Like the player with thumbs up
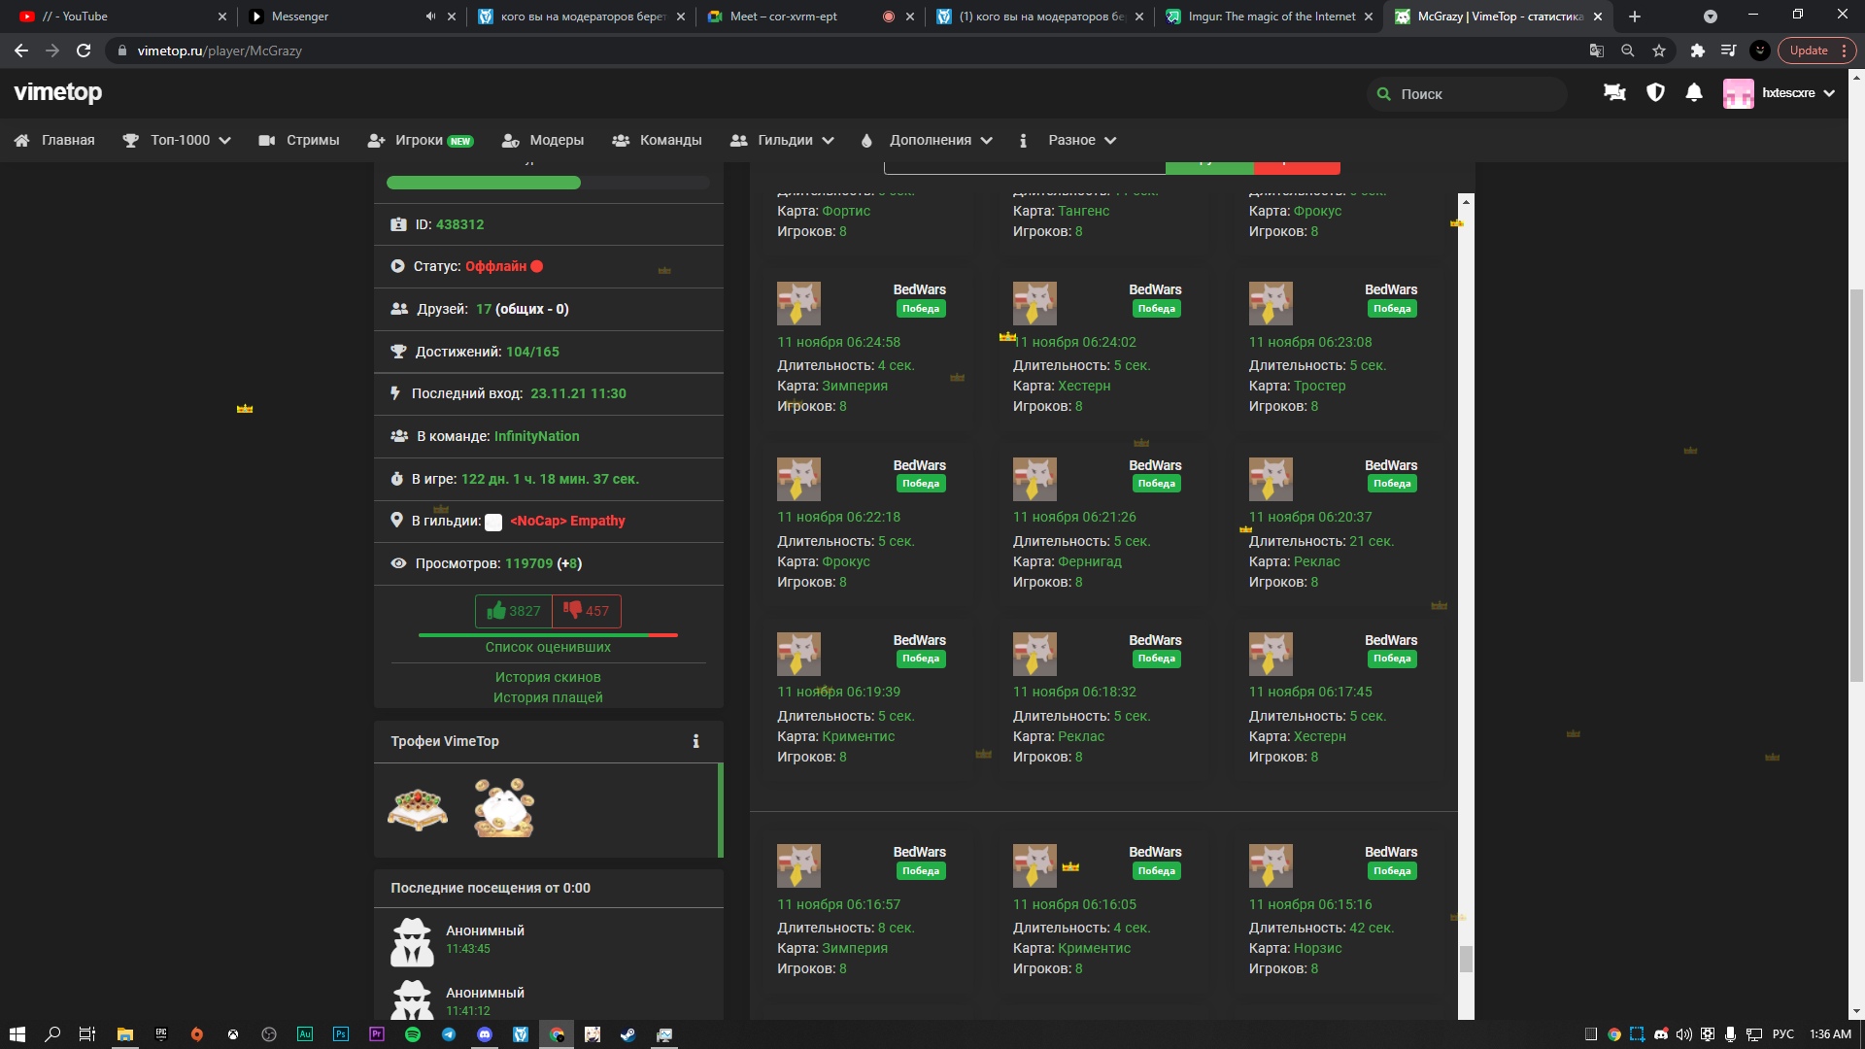 coord(513,611)
